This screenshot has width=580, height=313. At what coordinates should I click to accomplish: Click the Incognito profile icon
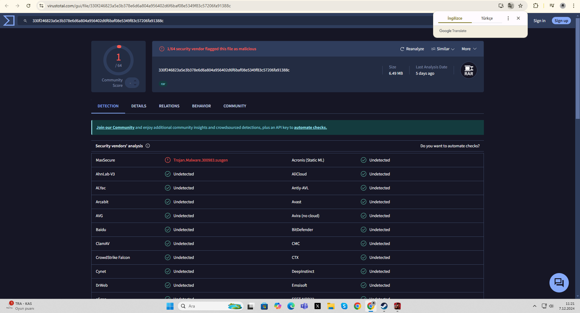point(563,6)
